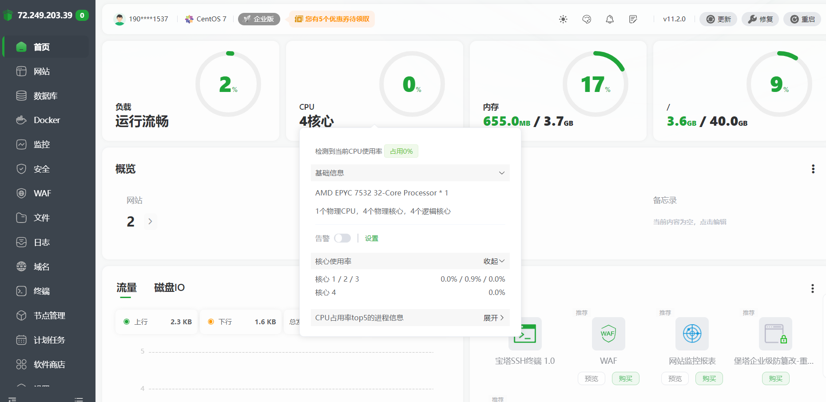Collapse 核心使用率 via 收起

pos(493,261)
